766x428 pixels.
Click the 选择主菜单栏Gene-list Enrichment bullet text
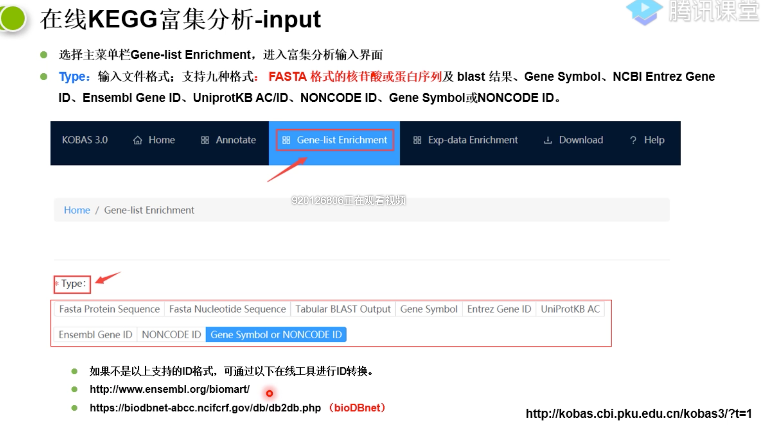(x=221, y=55)
